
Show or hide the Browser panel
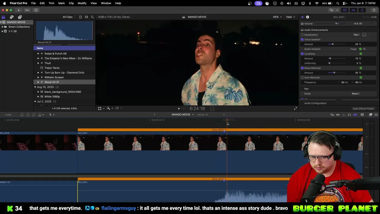tap(345, 10)
